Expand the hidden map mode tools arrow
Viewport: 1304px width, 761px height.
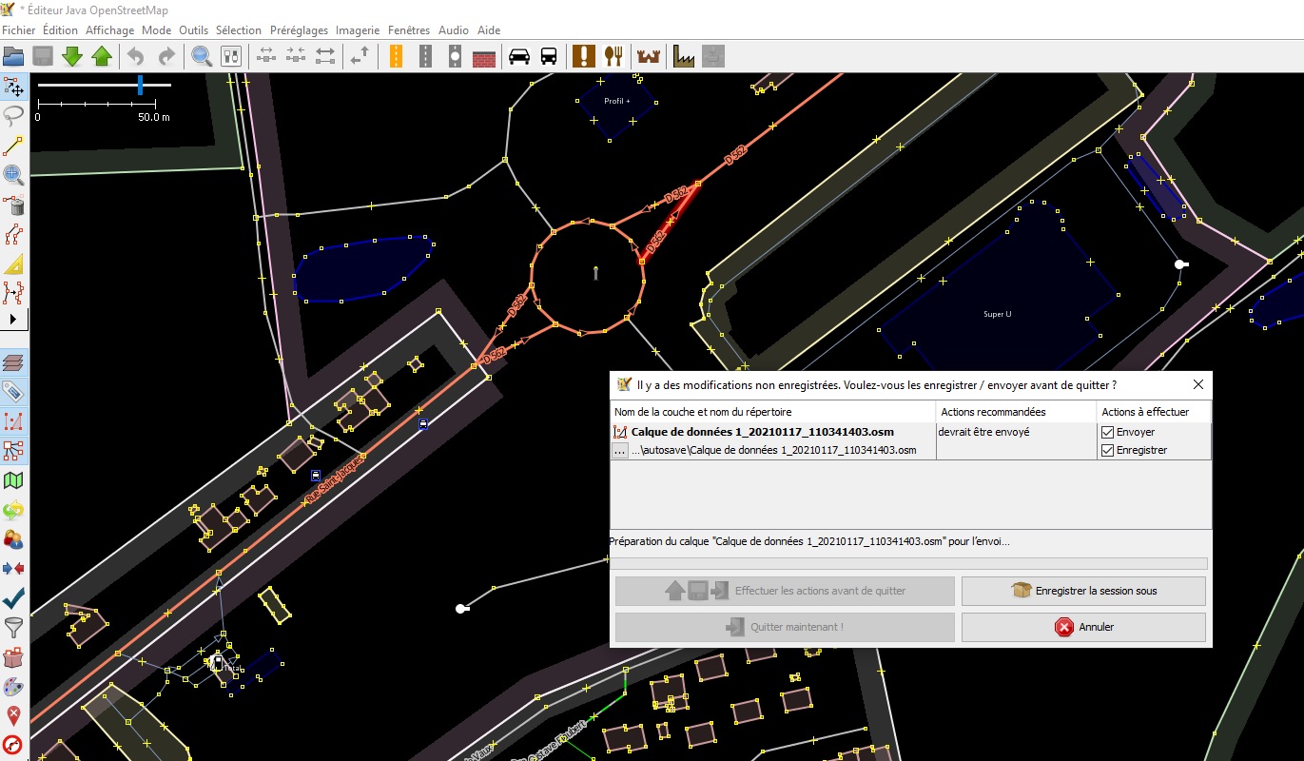(13, 318)
